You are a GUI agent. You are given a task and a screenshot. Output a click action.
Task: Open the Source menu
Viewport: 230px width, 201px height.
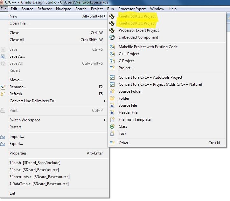click(27, 9)
